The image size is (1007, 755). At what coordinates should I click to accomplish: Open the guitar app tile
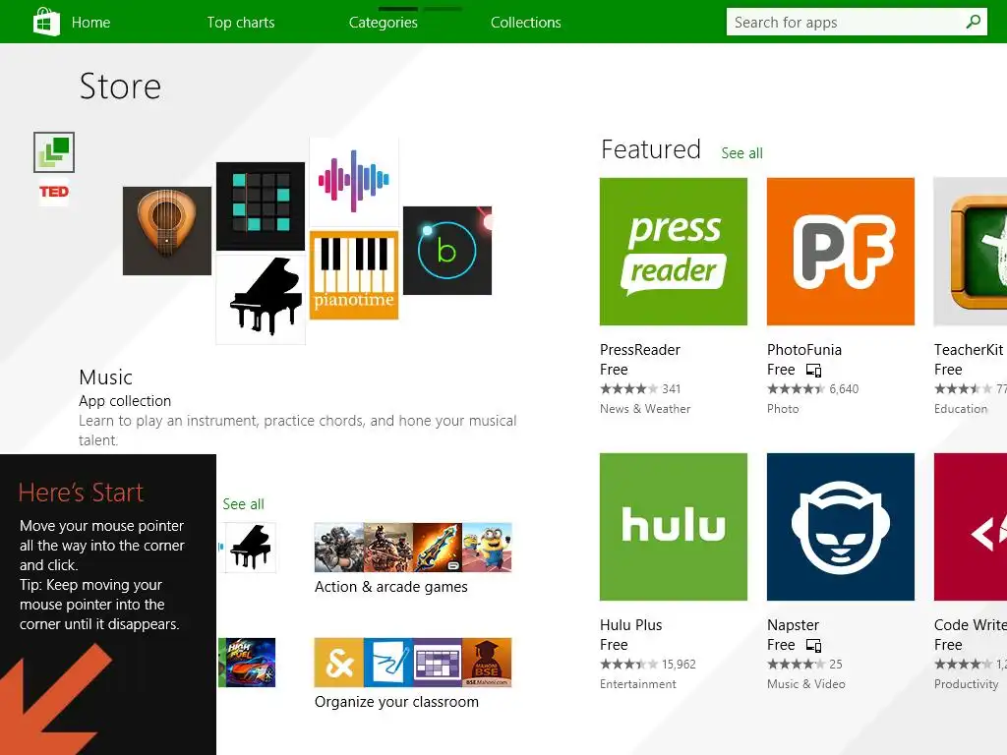167,231
